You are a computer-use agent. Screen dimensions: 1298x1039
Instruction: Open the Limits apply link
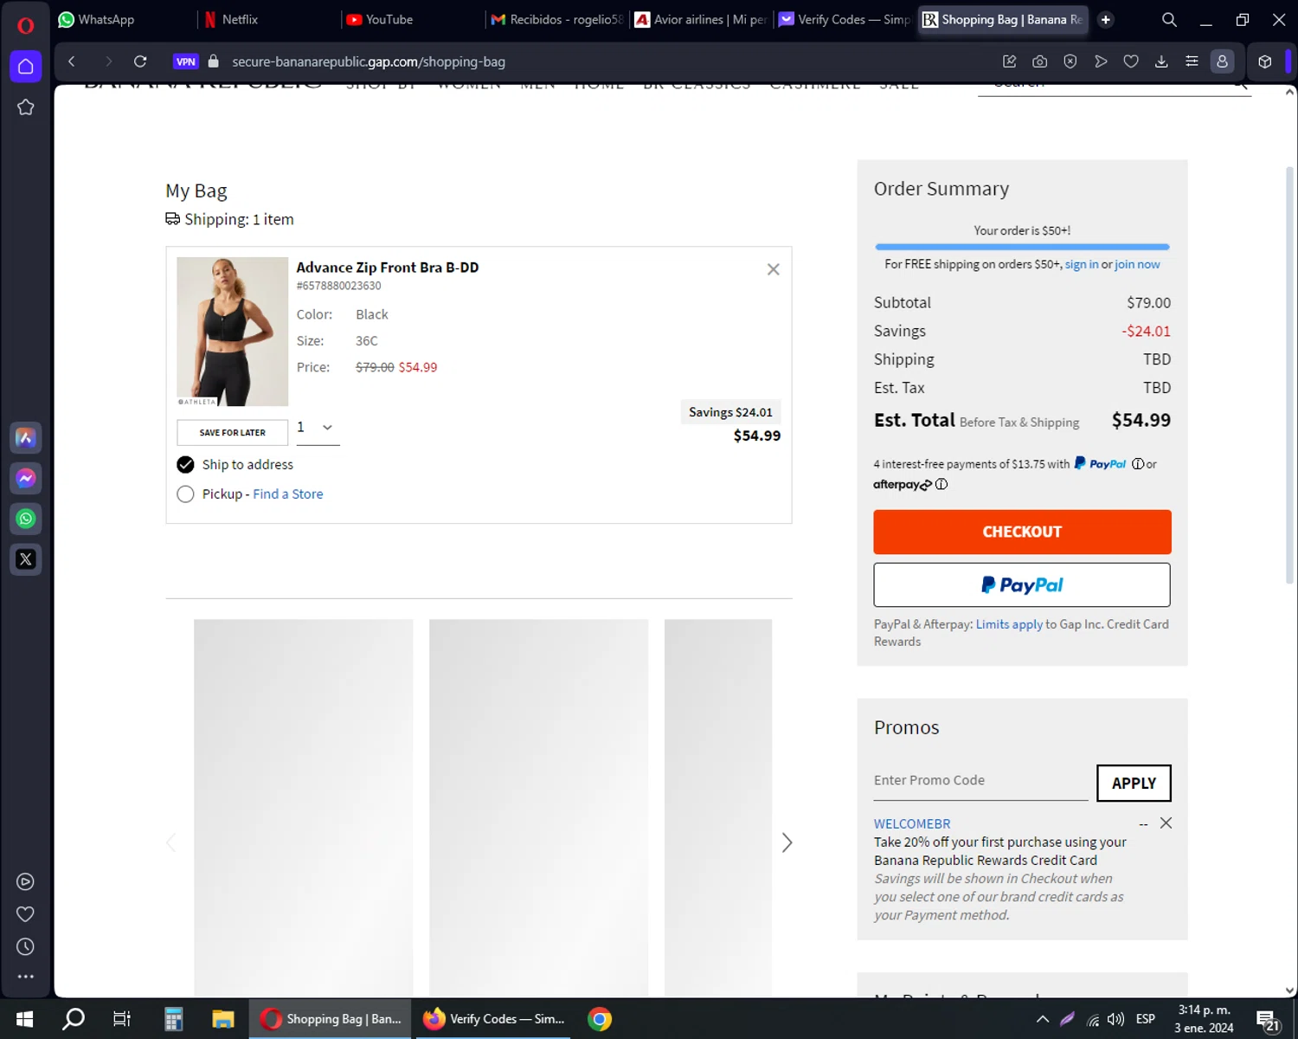tap(1009, 624)
